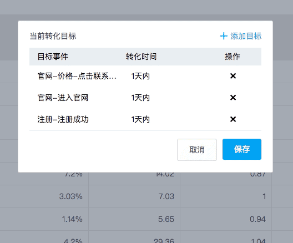Click the 操作 column header
Image resolution: width=293 pixels, height=243 pixels.
(x=233, y=57)
